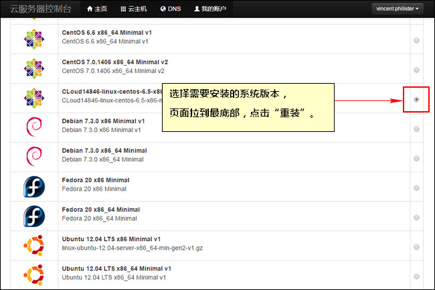
Task: Click the linux-ubuntu-12.04-server-x86_64-min-gen2-v1.gz description
Action: click(133, 248)
